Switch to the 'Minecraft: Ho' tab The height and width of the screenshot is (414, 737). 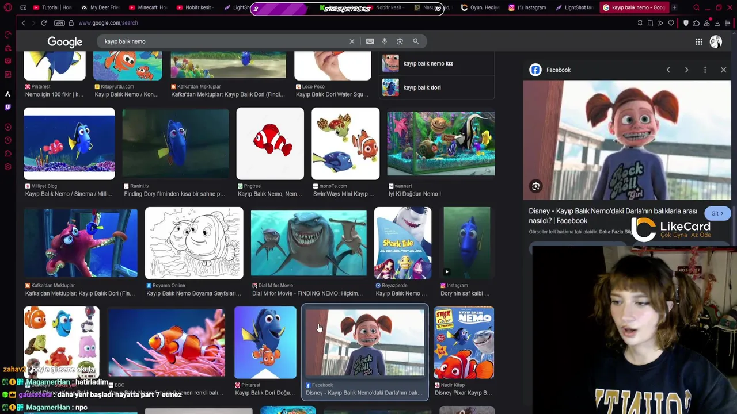coord(148,7)
